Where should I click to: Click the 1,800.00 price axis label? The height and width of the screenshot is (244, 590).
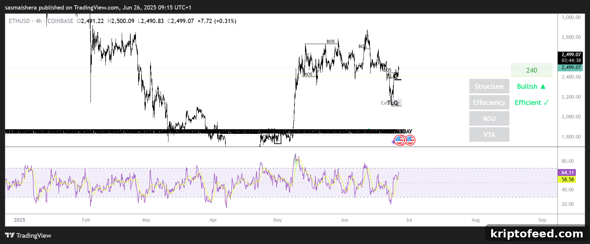click(571, 137)
